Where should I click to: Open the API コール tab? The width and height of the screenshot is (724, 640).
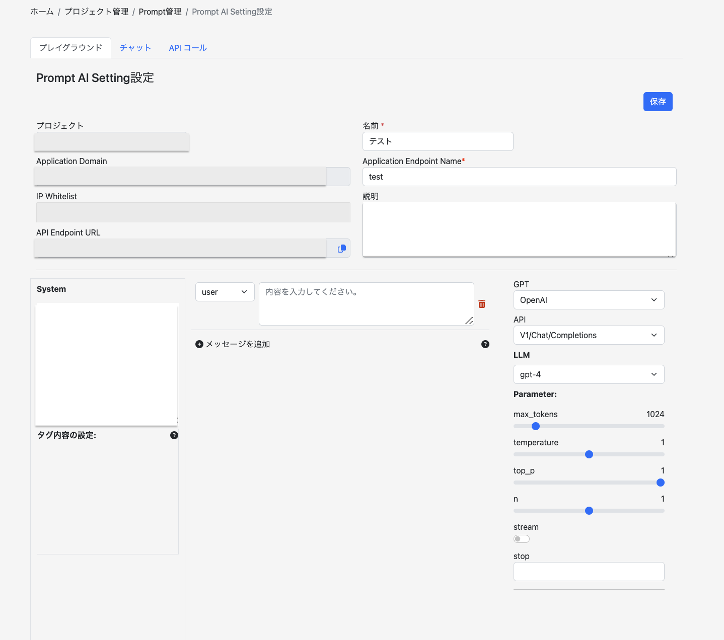coord(188,48)
